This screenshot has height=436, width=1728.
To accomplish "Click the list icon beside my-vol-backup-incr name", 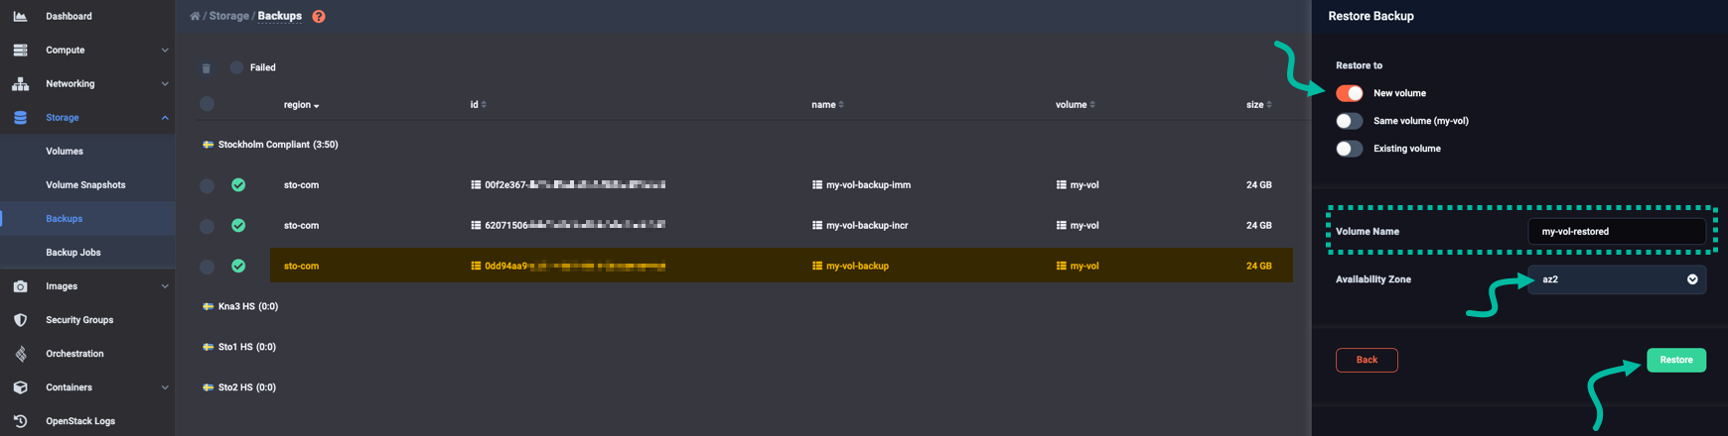I will [817, 226].
